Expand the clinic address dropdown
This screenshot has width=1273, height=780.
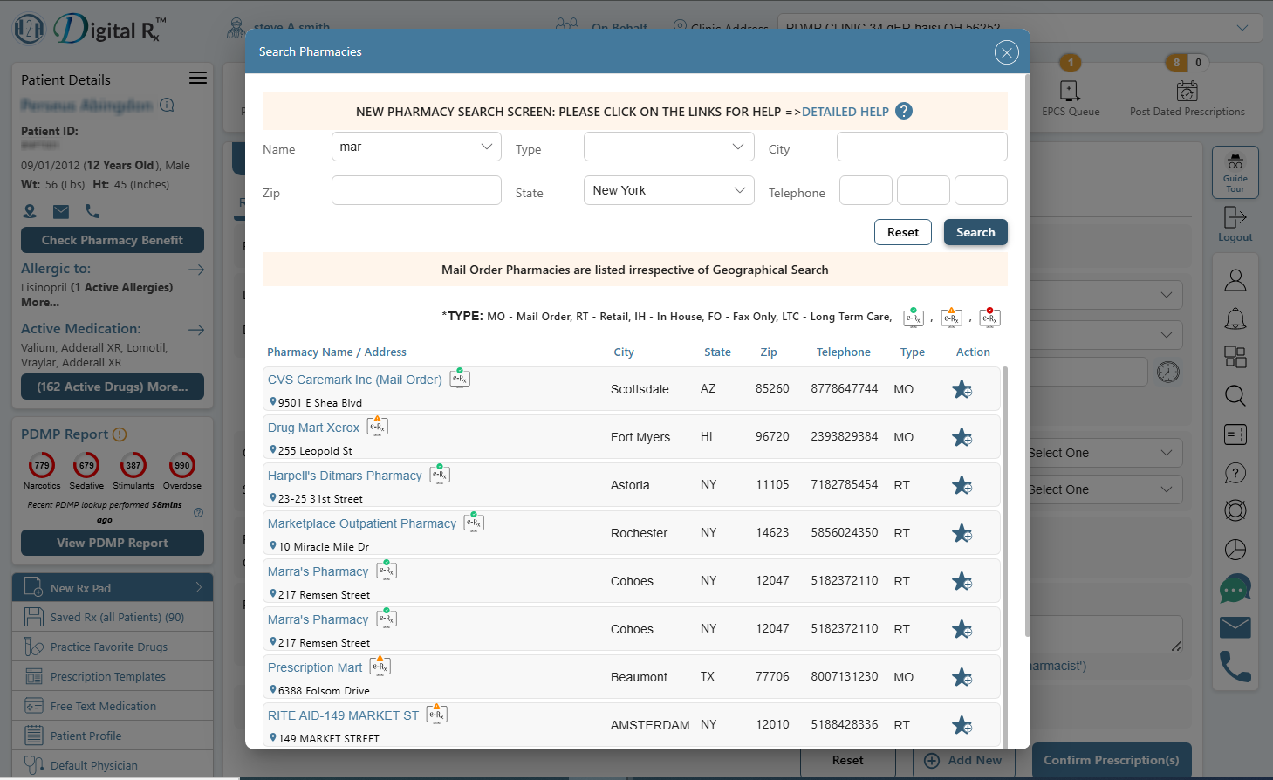pos(1242,28)
